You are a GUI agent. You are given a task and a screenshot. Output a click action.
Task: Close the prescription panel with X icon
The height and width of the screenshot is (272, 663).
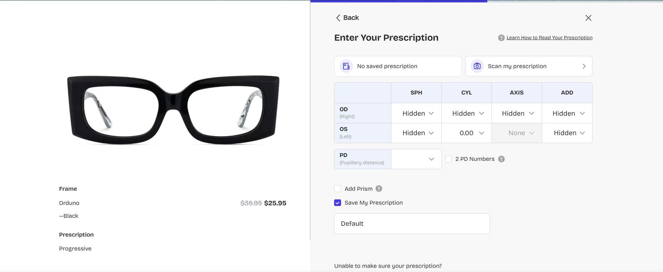click(588, 18)
